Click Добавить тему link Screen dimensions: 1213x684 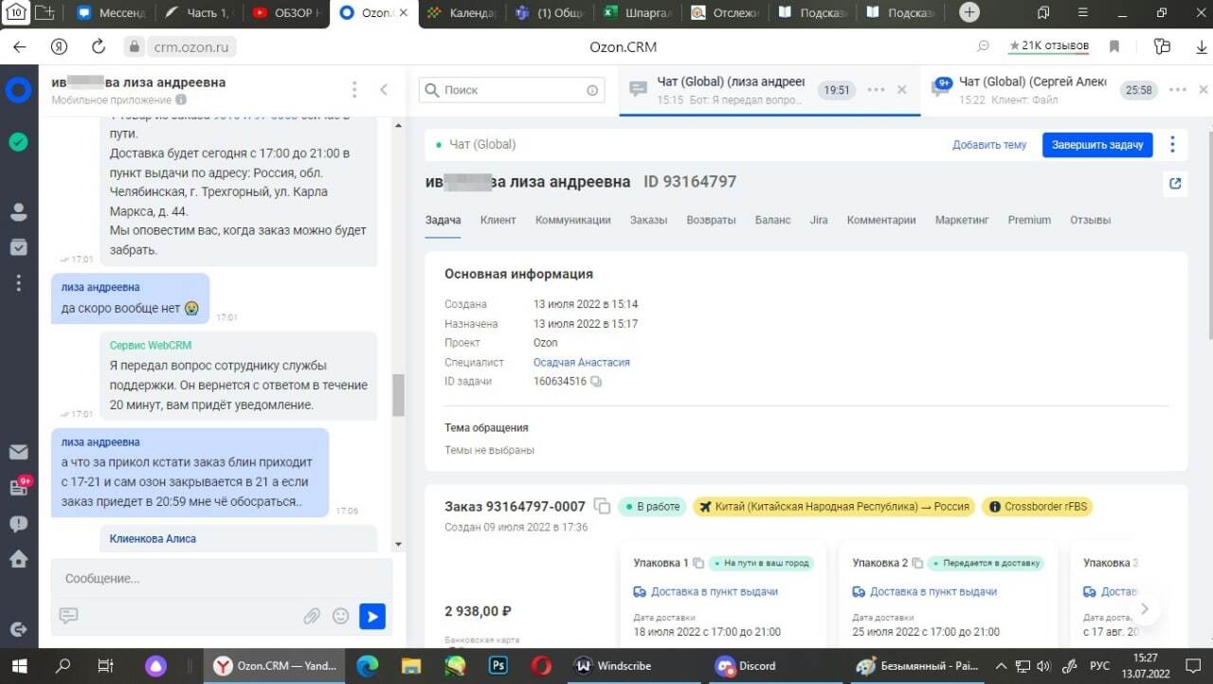989,145
